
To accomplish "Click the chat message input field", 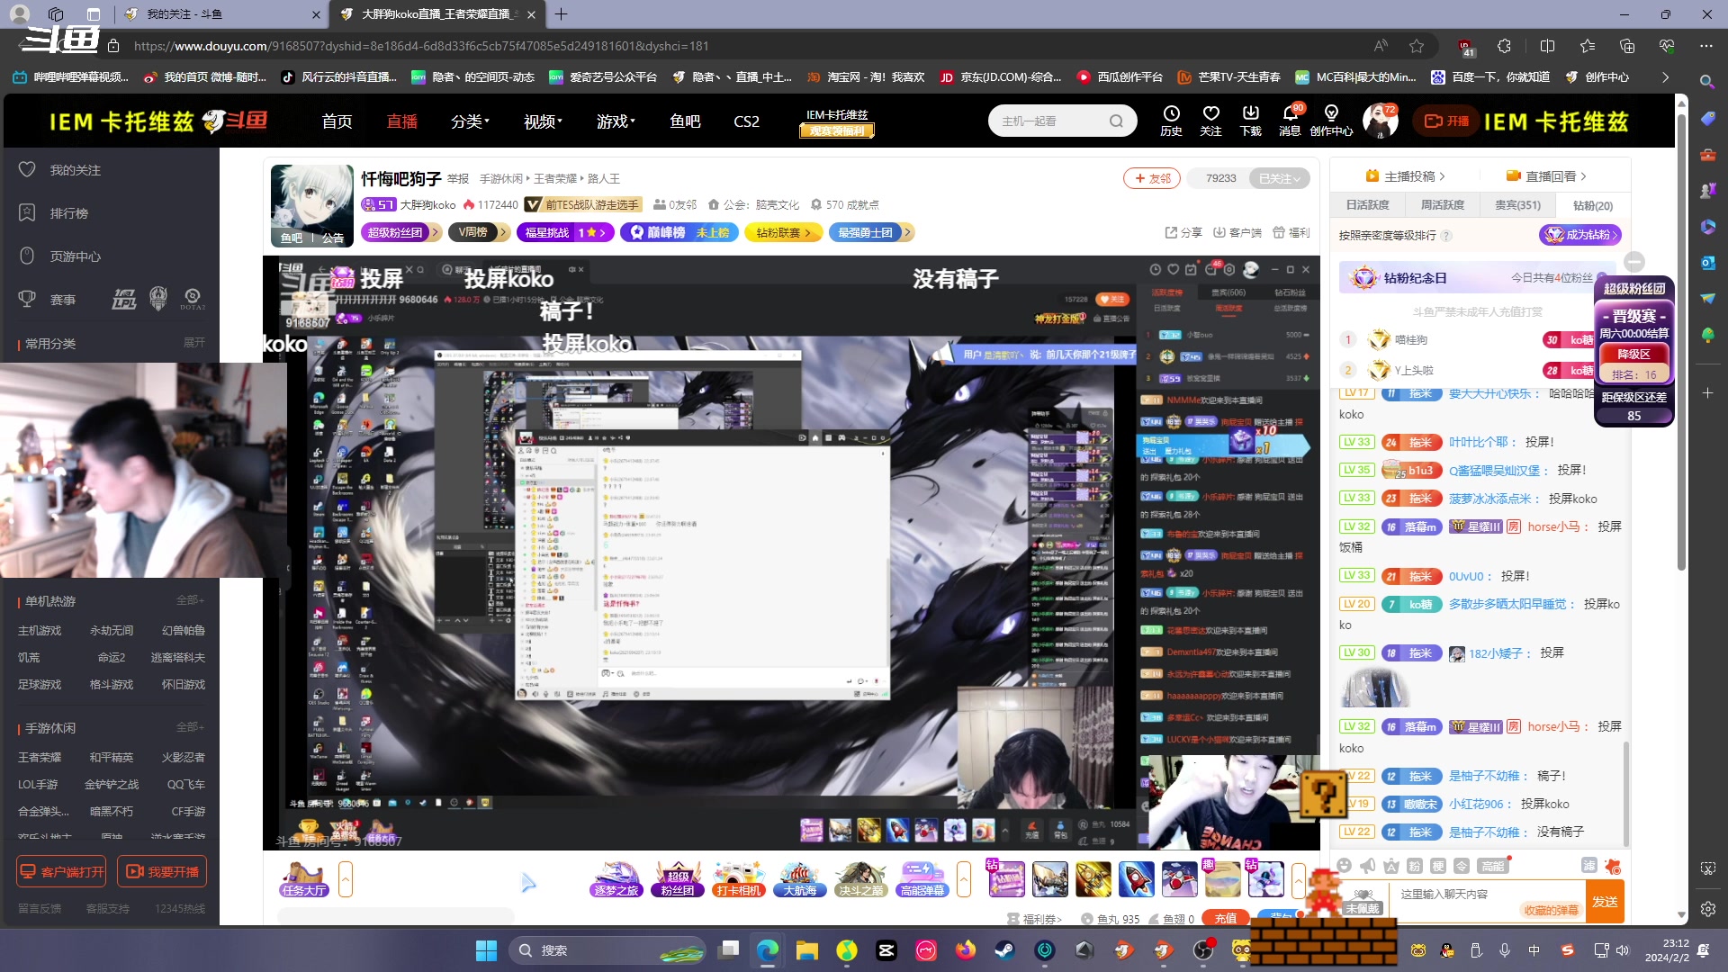I will point(1458,894).
